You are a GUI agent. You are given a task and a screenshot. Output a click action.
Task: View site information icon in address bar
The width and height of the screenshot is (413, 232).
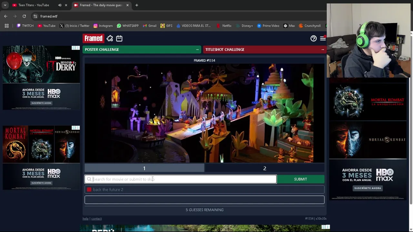point(35,16)
